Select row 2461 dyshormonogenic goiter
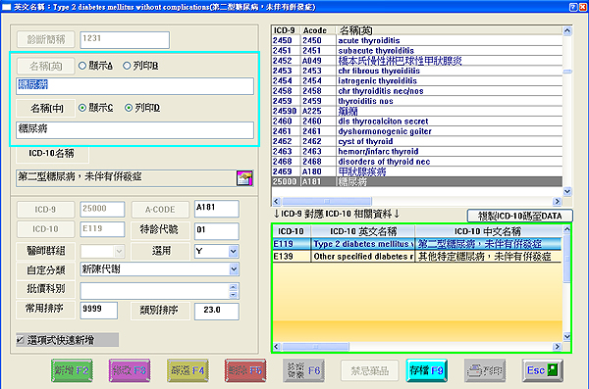This screenshot has height=389, width=589. coord(417,131)
